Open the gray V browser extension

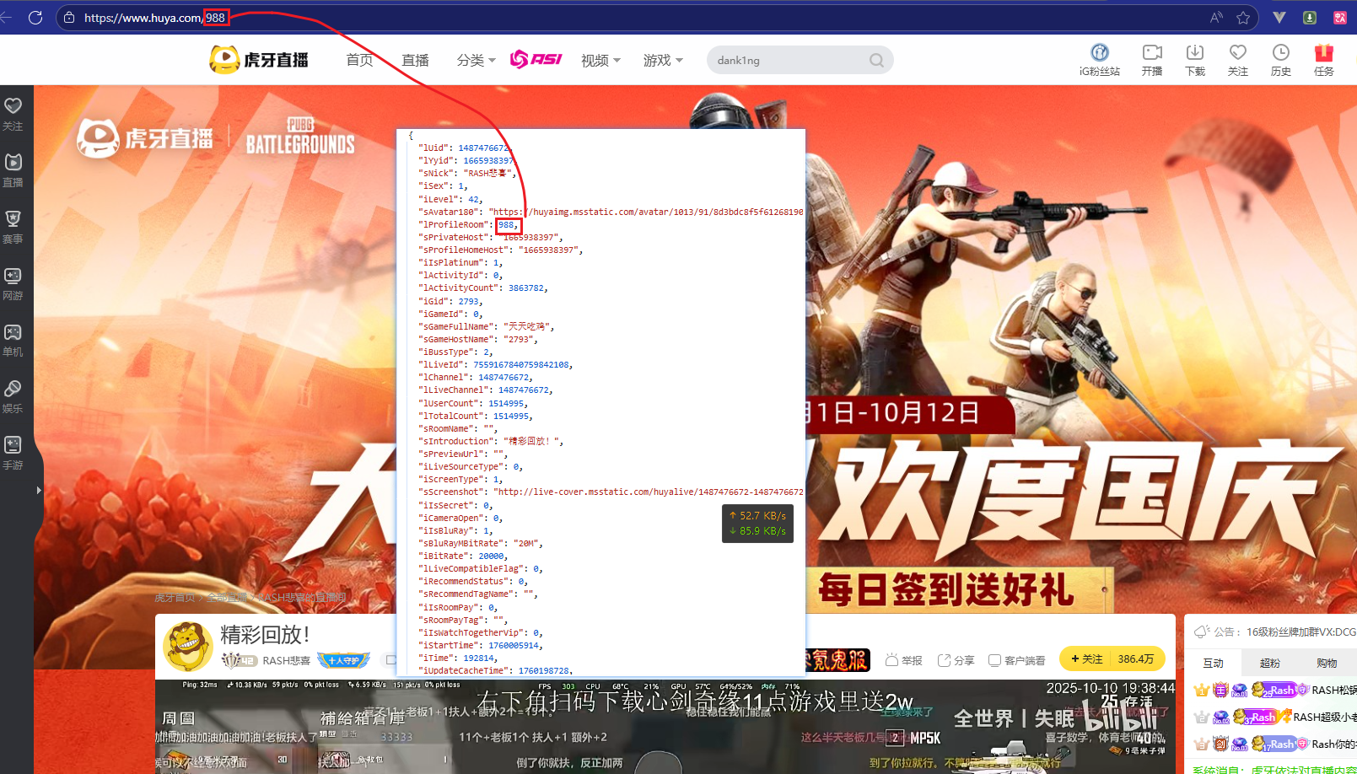1279,17
